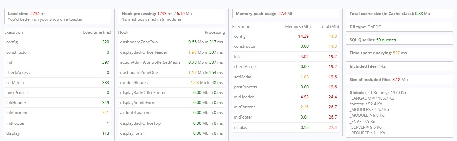
Task: Click the Load time summary box
Action: pyautogui.click(x=58, y=16)
